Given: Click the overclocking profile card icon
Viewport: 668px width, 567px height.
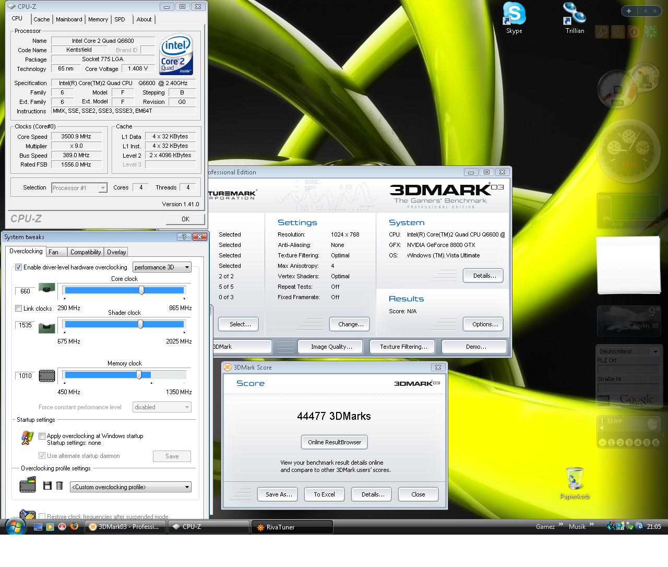Looking at the screenshot, I should (x=28, y=485).
